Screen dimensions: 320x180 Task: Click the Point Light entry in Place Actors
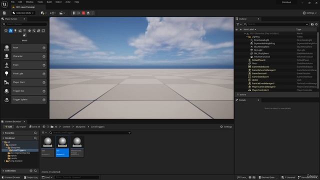(24, 73)
